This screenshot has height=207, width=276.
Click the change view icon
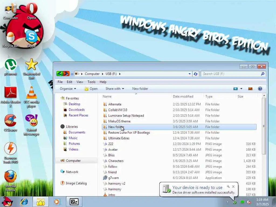[236, 89]
